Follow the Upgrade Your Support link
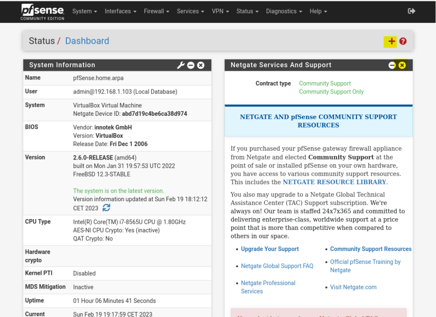 point(270,249)
